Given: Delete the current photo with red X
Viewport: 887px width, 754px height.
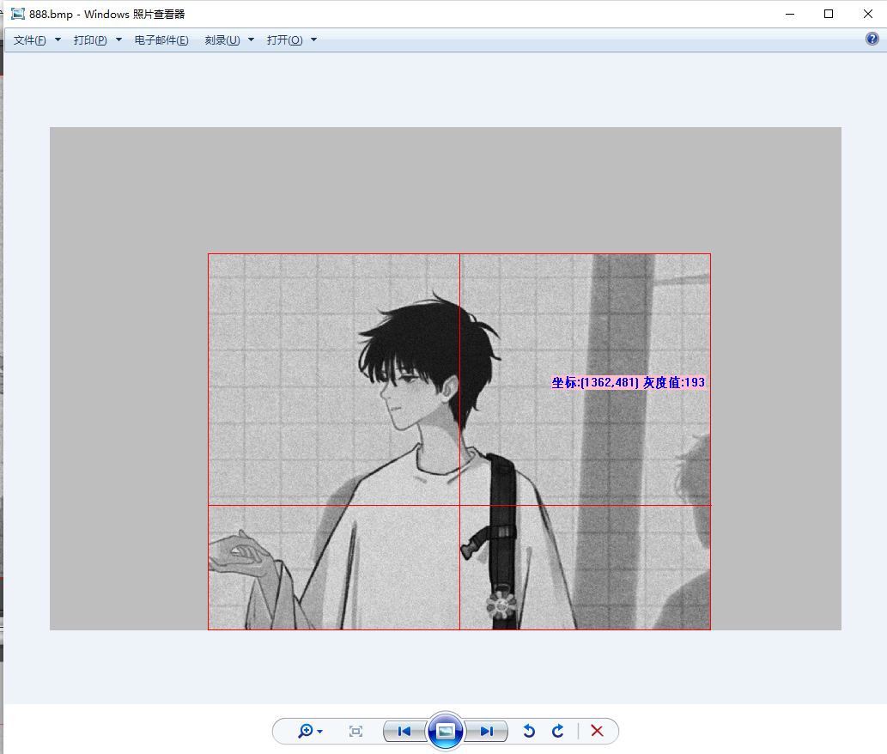Looking at the screenshot, I should coord(597,731).
